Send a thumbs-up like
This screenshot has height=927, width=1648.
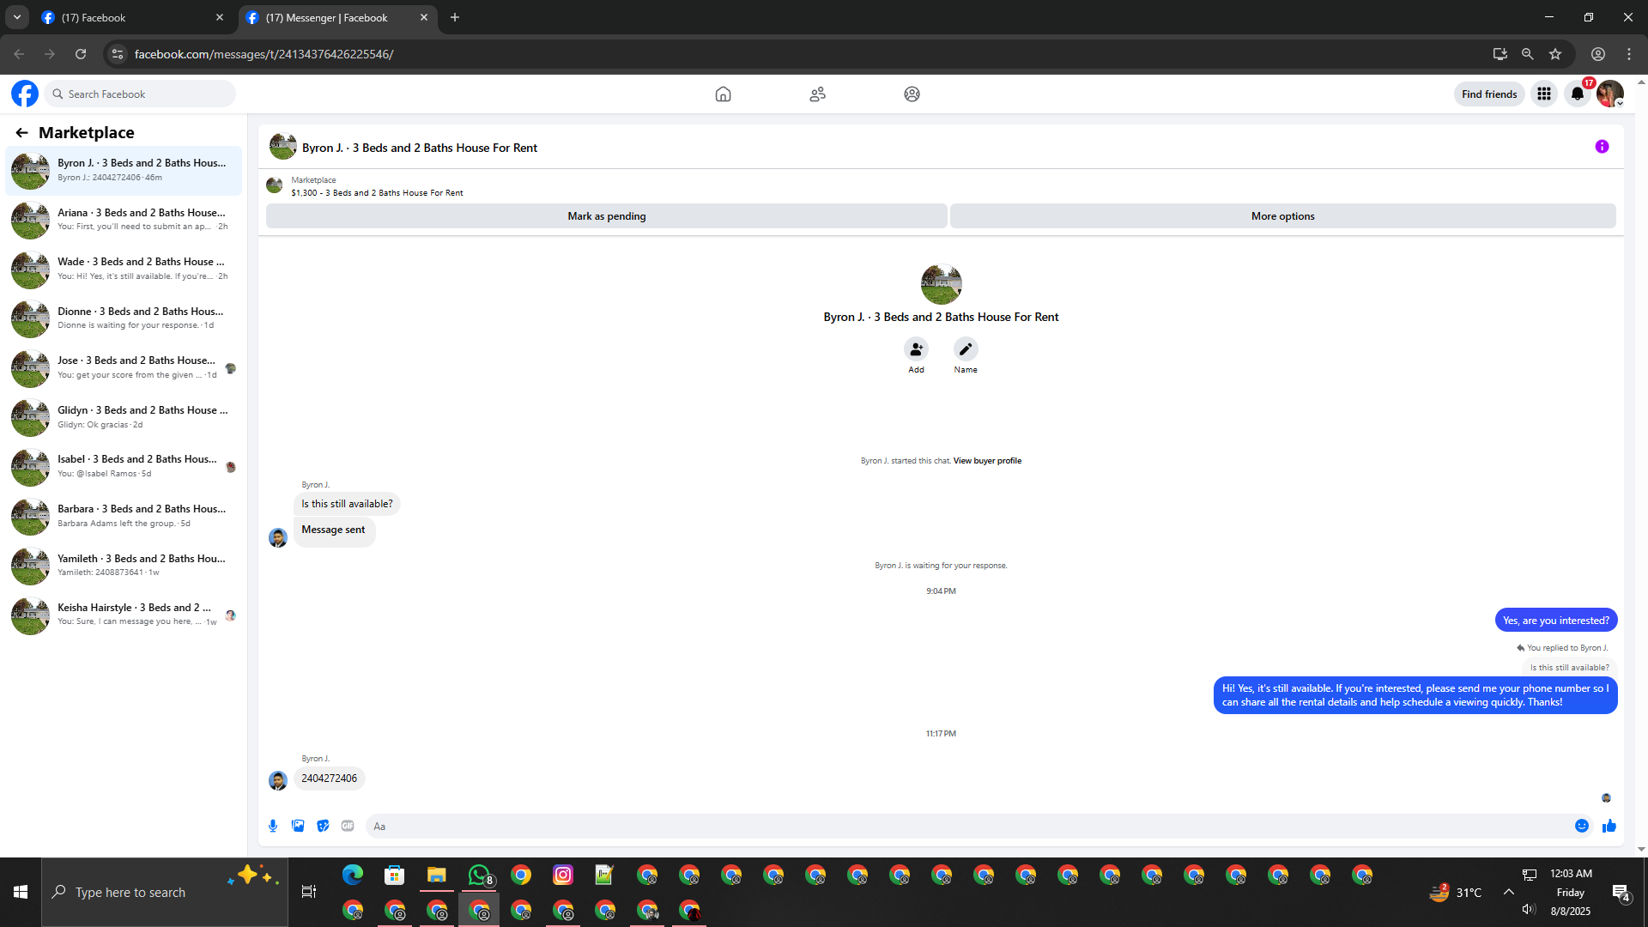click(1609, 826)
